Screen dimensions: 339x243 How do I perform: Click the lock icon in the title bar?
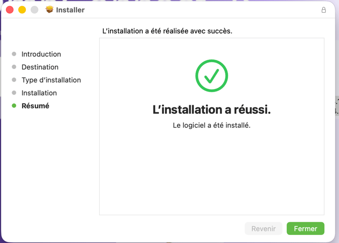[x=324, y=10]
